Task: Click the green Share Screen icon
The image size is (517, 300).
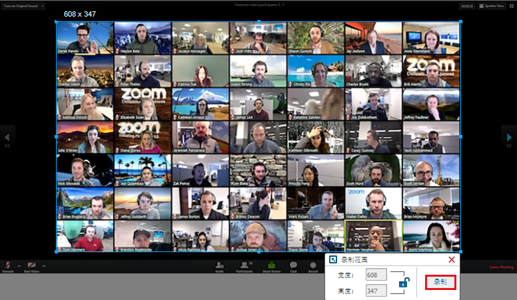Action: tap(271, 265)
